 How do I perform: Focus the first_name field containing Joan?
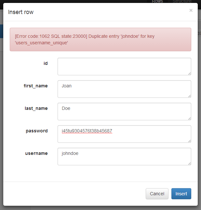coord(124,89)
